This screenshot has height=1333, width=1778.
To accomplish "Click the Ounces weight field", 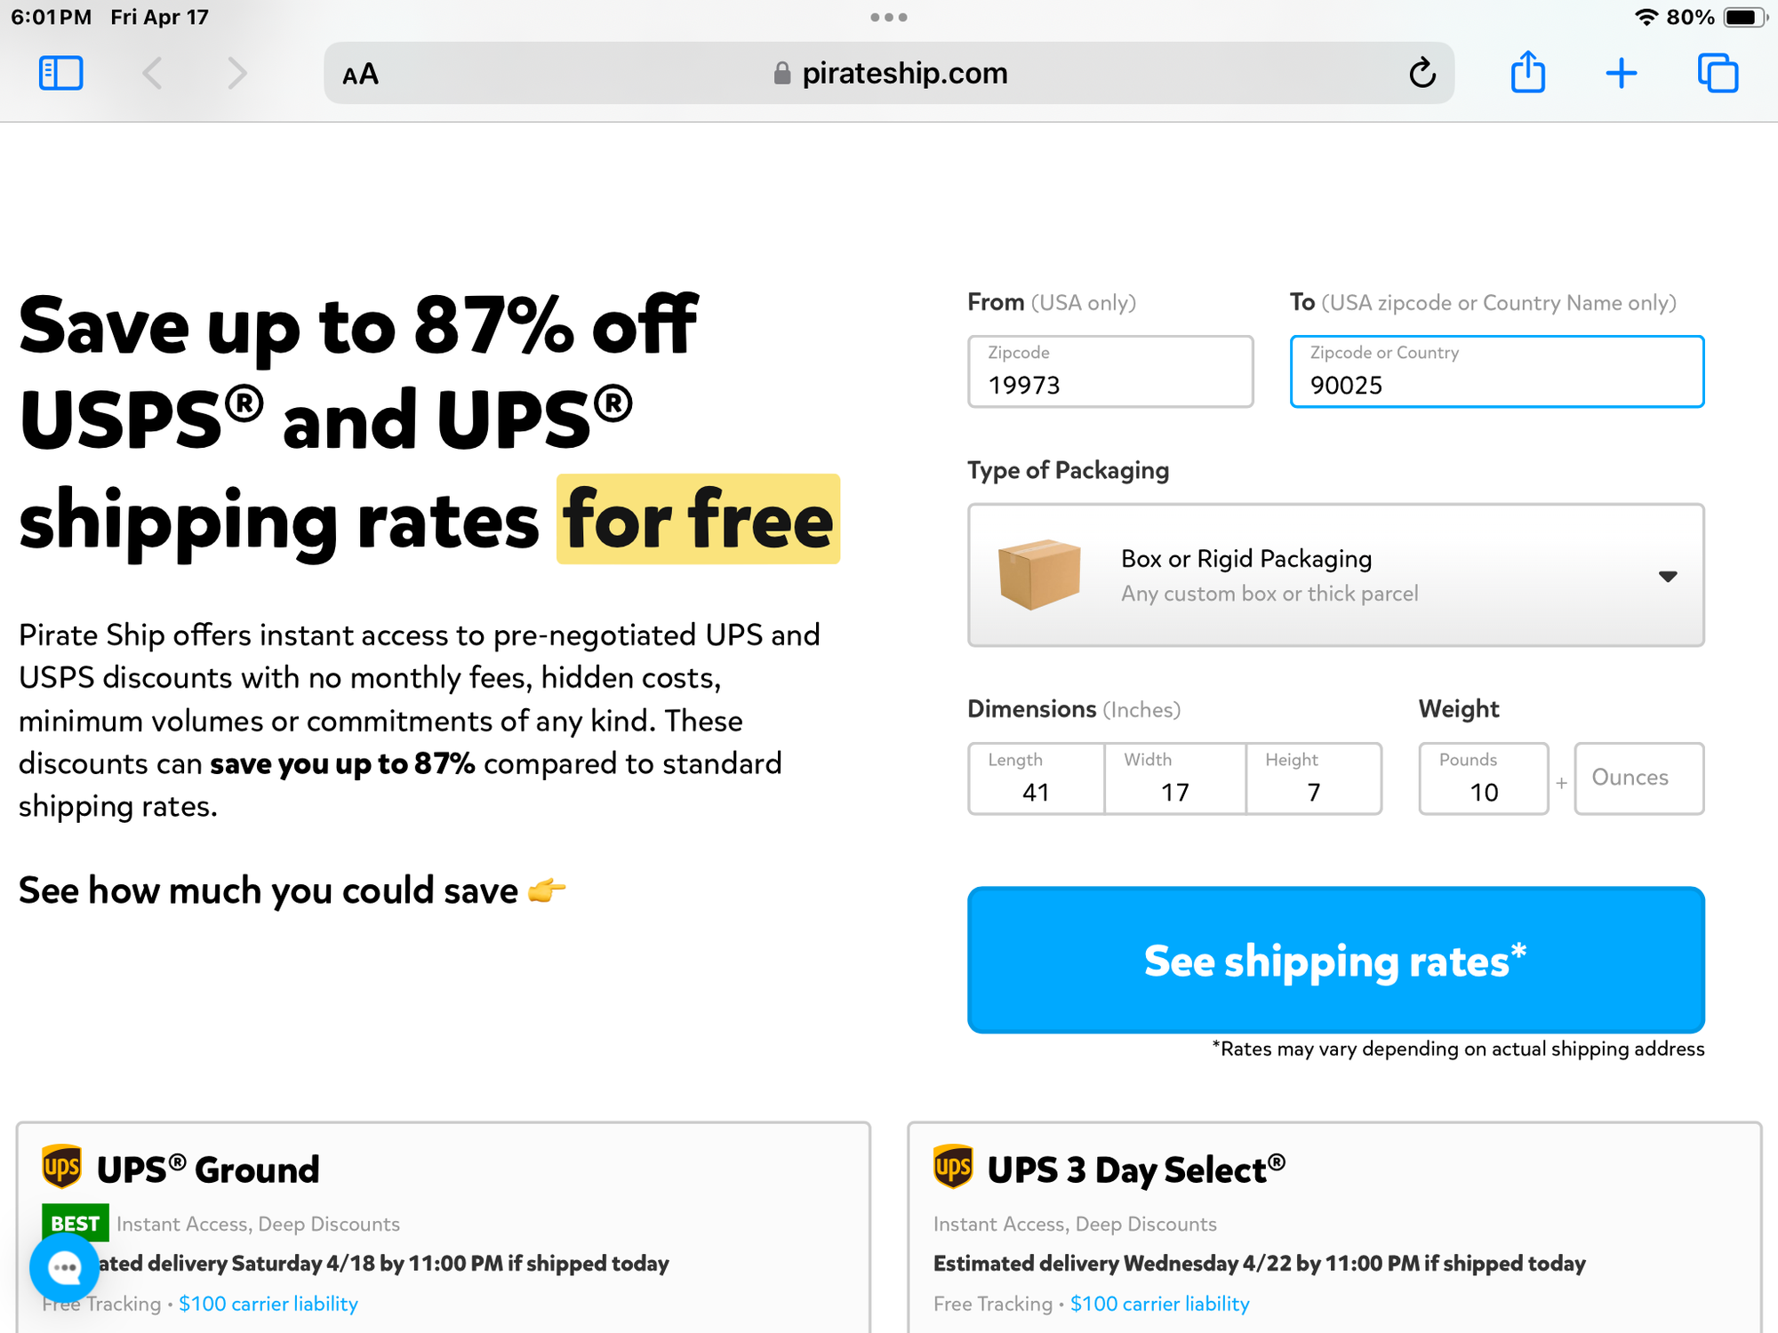I will [x=1638, y=778].
